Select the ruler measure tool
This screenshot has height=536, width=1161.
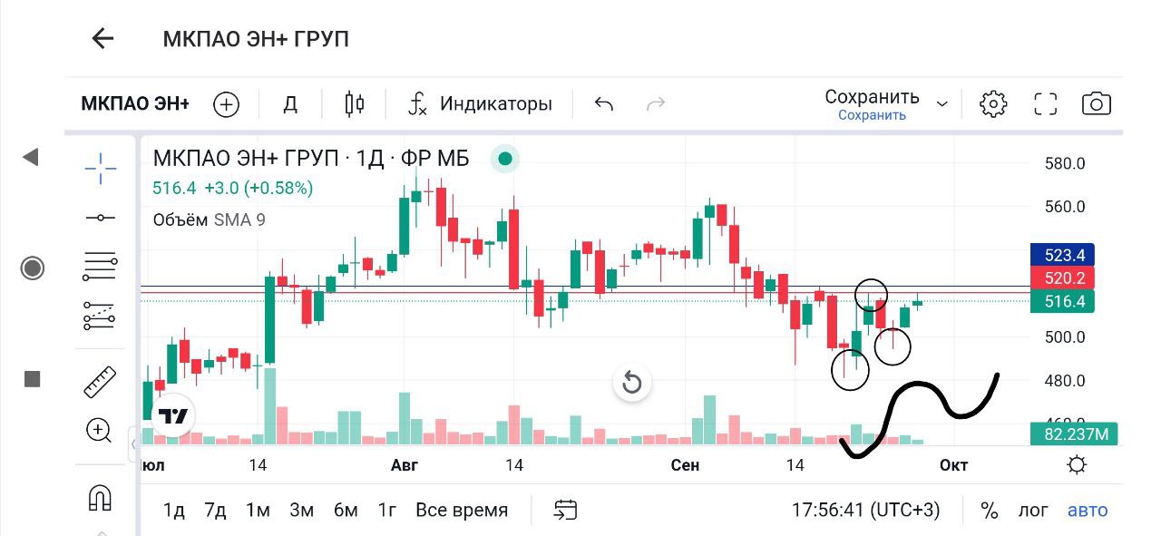(100, 382)
